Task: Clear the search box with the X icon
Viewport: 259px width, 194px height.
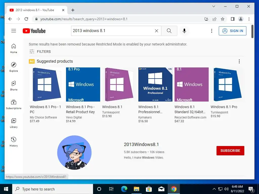Action: tap(156, 31)
